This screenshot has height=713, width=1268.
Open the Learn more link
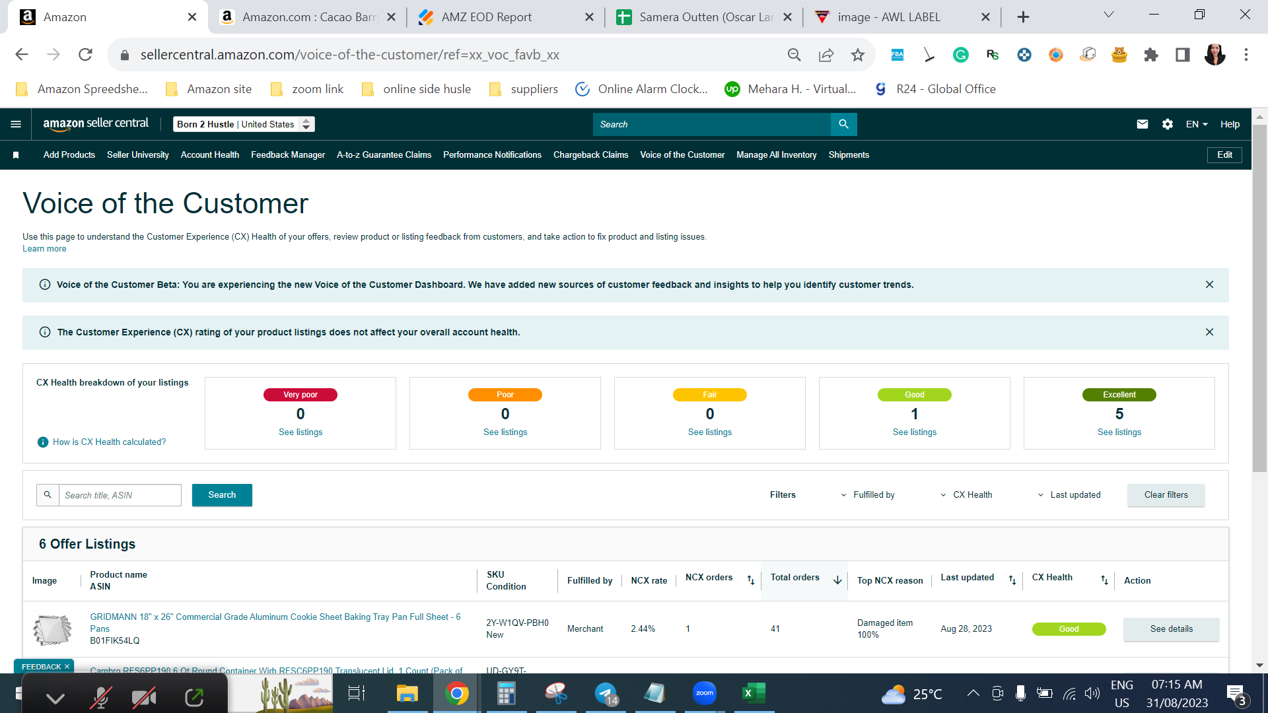point(44,249)
